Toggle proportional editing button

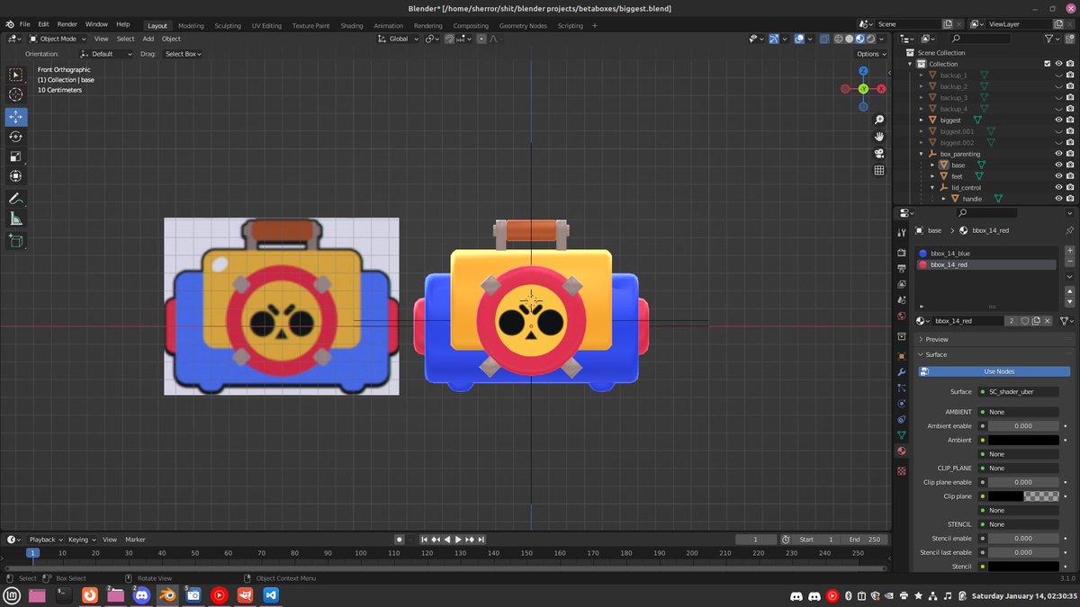point(482,39)
